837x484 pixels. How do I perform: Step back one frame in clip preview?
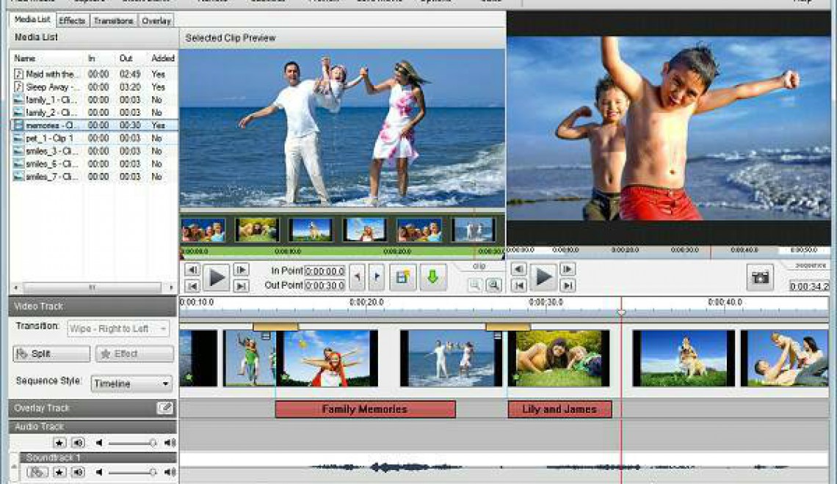(192, 271)
